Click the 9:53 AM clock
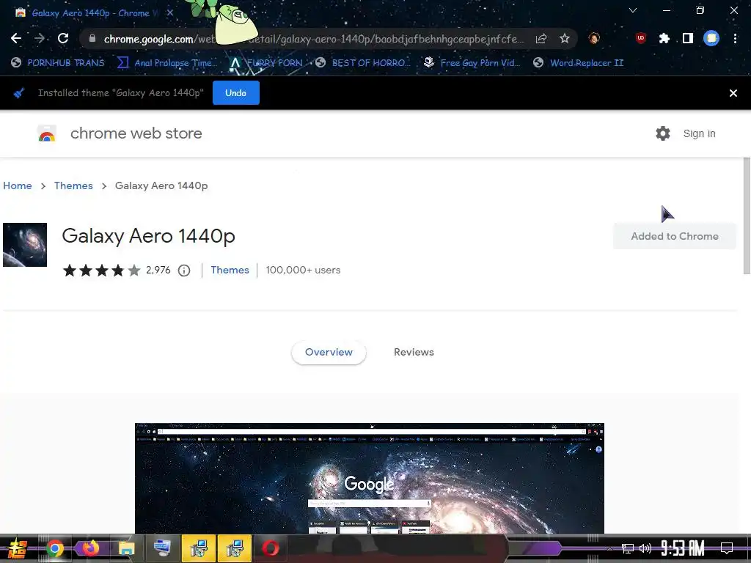 [682, 548]
